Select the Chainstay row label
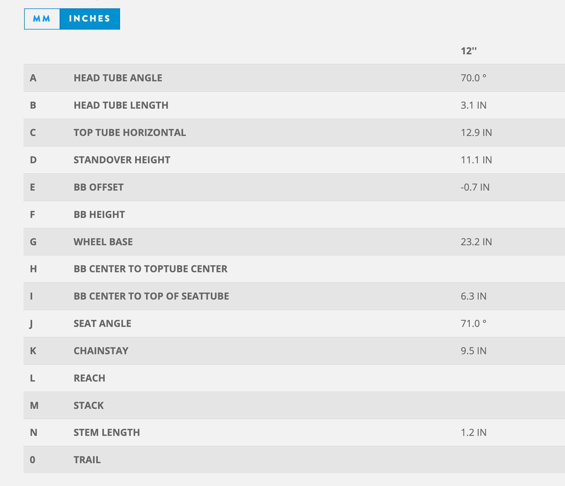Viewport: 565px width, 486px height. tap(101, 351)
